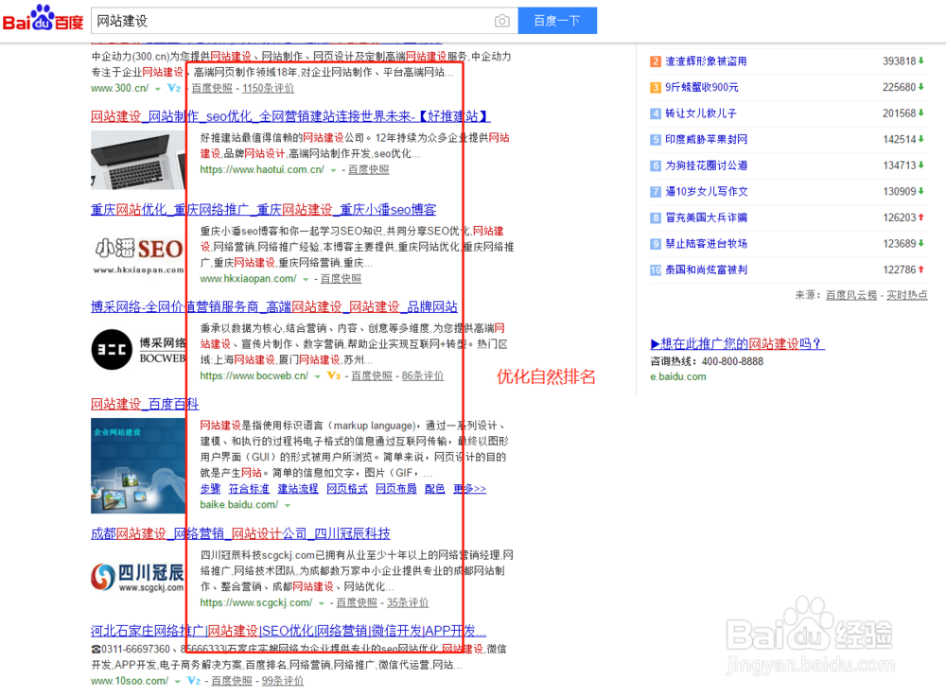Click rank 2 number badge
Screen dimensions: 946x697
point(656,61)
